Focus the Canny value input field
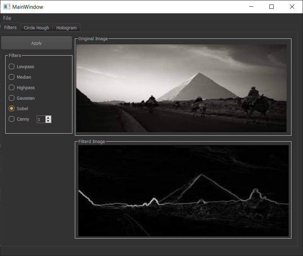 coord(41,119)
